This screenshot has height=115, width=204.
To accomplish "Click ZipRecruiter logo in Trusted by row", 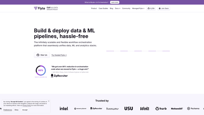I will [96, 108].
